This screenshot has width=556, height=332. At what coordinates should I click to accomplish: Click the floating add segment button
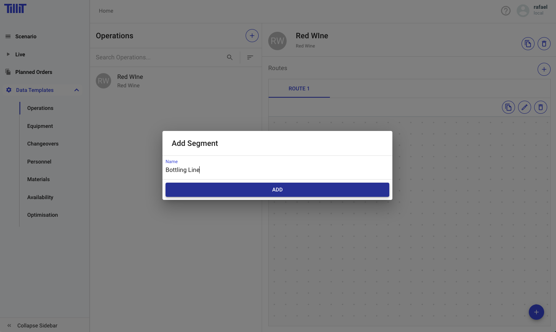[x=536, y=312]
